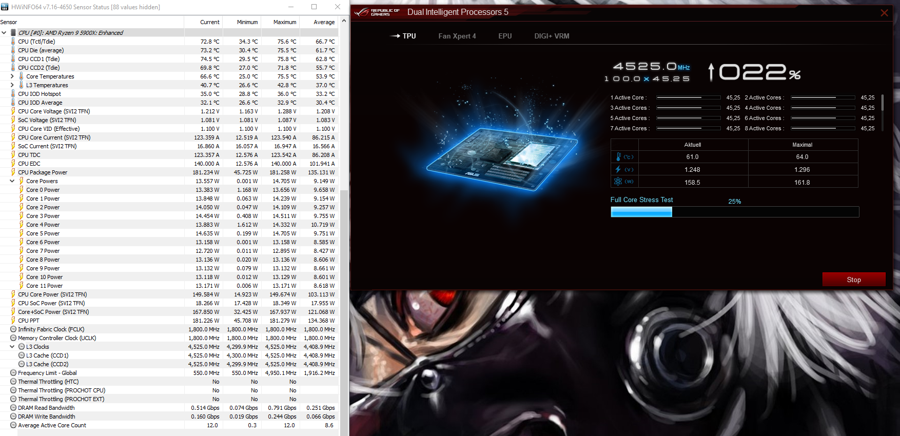Click the icon for L3 Cache (CCD1)
The height and width of the screenshot is (436, 900).
tap(22, 355)
